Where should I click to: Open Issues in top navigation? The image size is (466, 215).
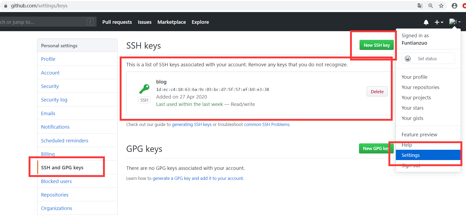(145, 22)
